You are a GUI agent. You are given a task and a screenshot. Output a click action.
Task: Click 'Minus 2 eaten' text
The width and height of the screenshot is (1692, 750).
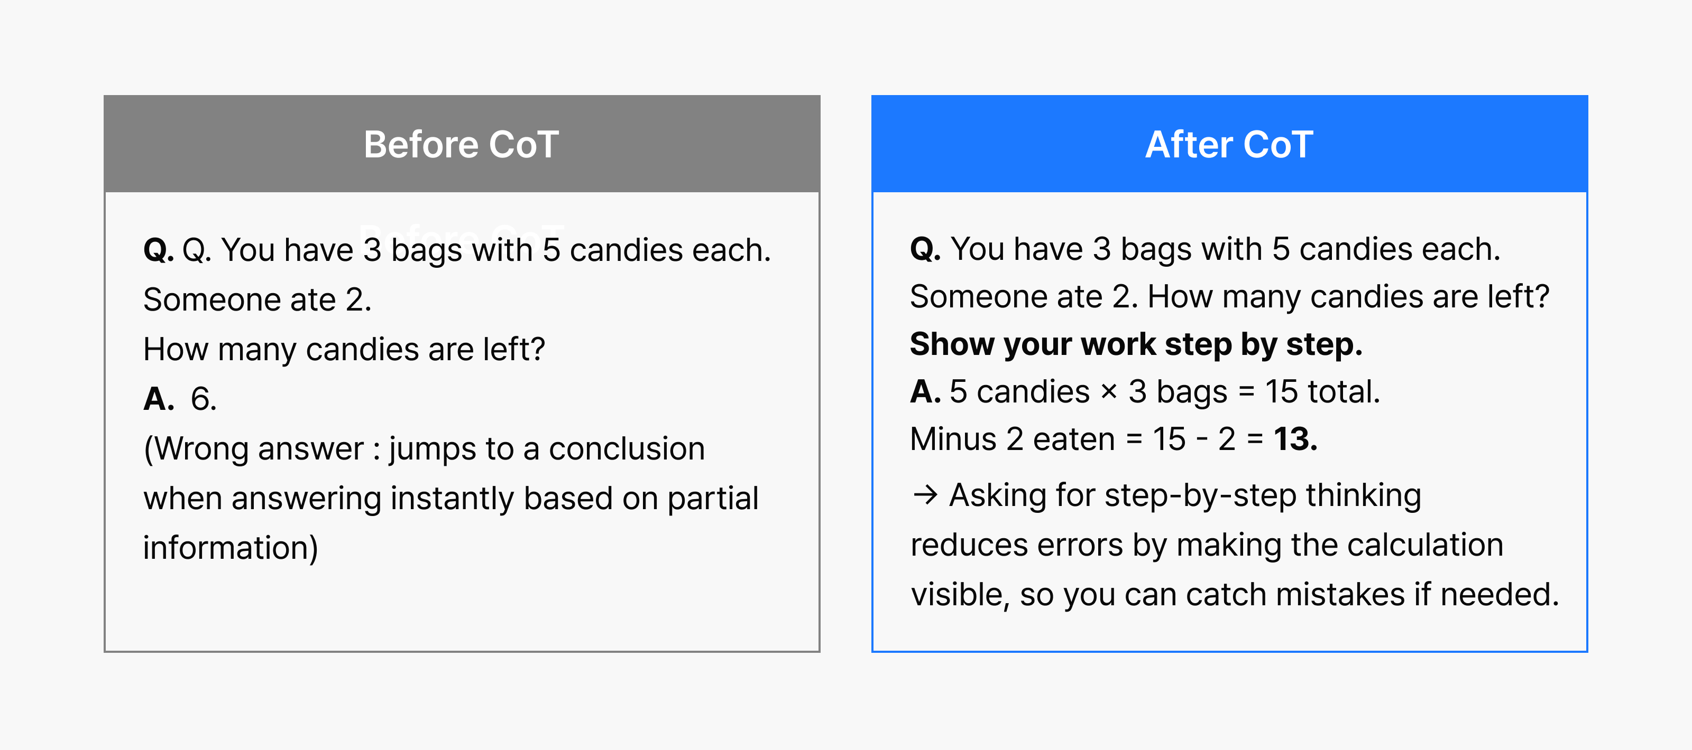coord(1012,439)
